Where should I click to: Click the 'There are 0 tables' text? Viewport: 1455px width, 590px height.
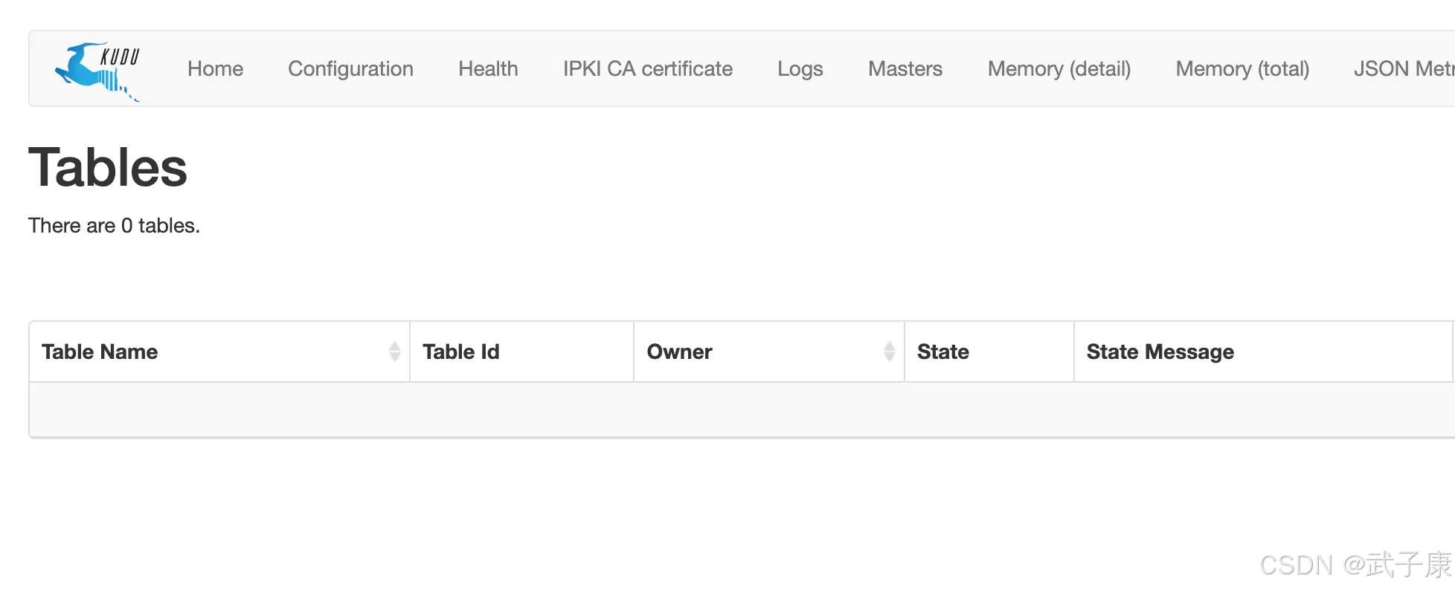[x=114, y=226]
